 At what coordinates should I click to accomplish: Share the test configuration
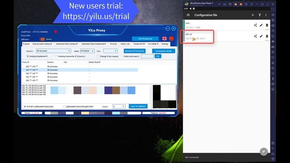pos(255,25)
